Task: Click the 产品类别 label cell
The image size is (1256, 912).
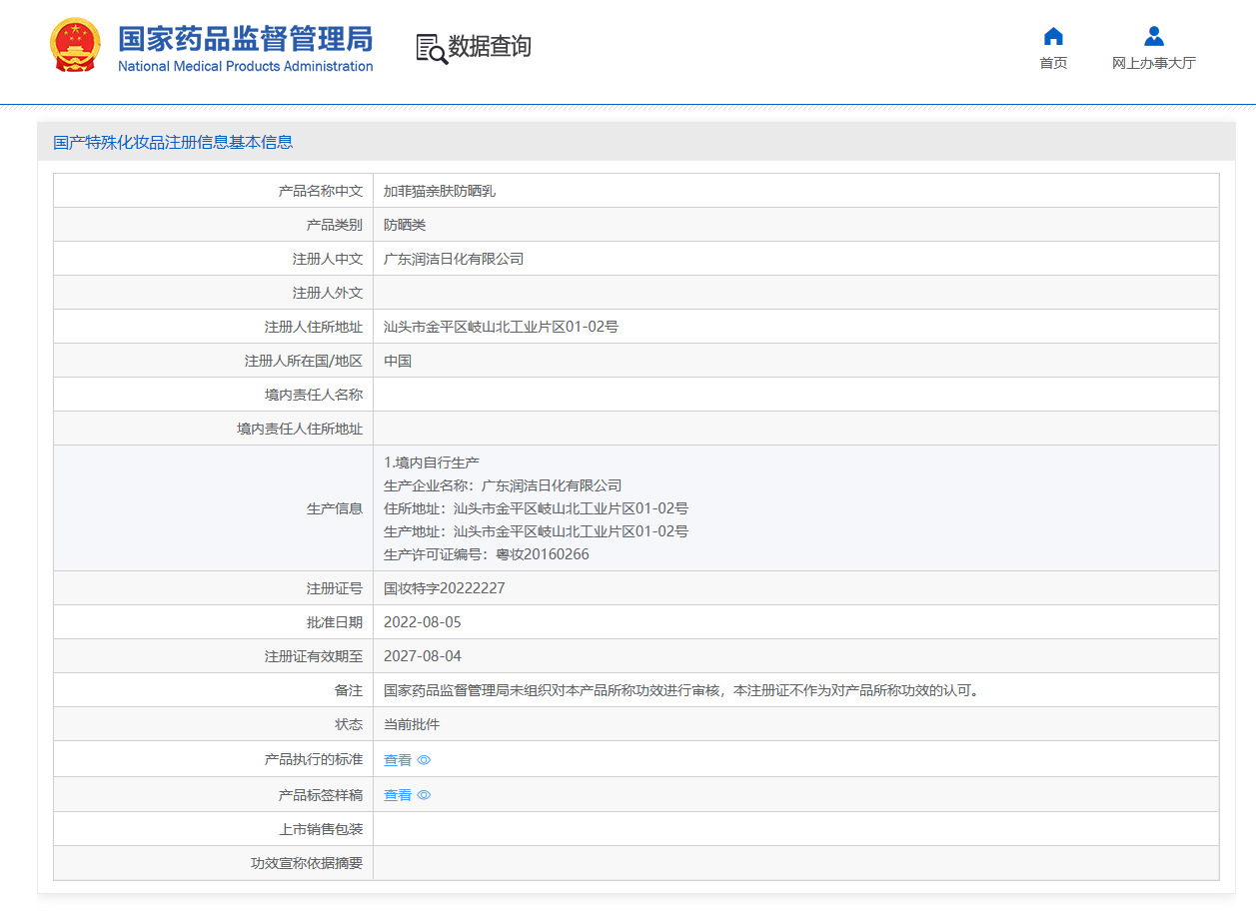Action: coord(213,225)
